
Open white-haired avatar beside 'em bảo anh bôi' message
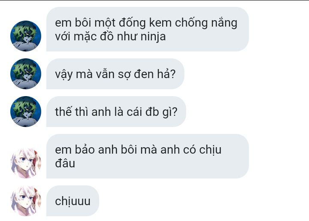click(x=26, y=163)
